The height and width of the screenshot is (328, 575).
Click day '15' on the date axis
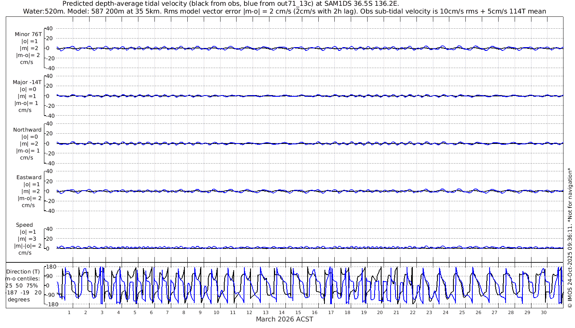point(298,312)
